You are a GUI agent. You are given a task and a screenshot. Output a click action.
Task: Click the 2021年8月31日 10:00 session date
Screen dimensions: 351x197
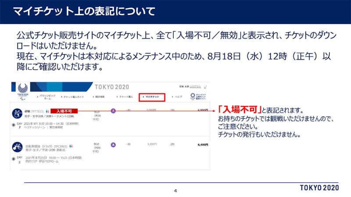coord(51,123)
